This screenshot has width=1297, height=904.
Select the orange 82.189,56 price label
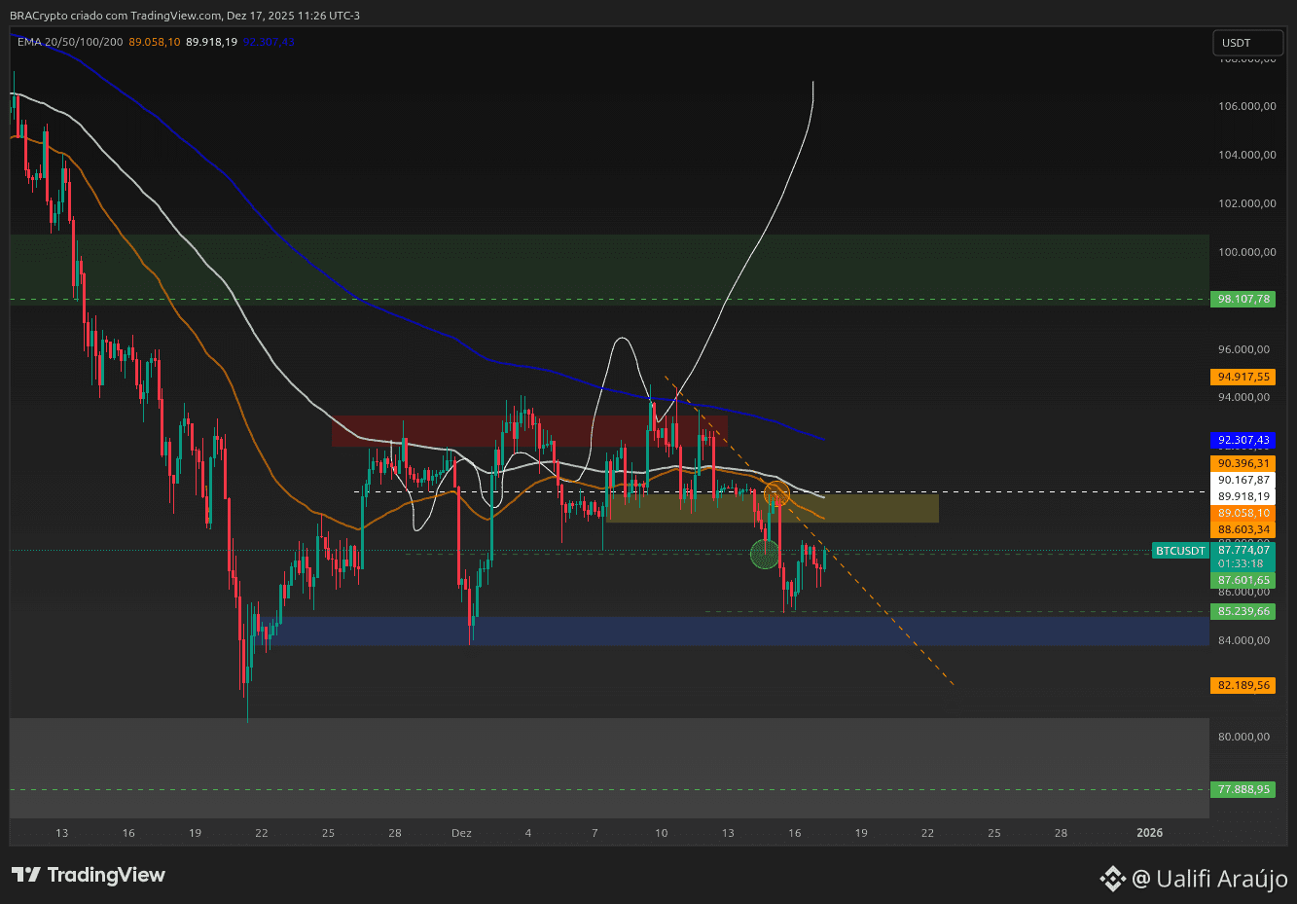1243,685
